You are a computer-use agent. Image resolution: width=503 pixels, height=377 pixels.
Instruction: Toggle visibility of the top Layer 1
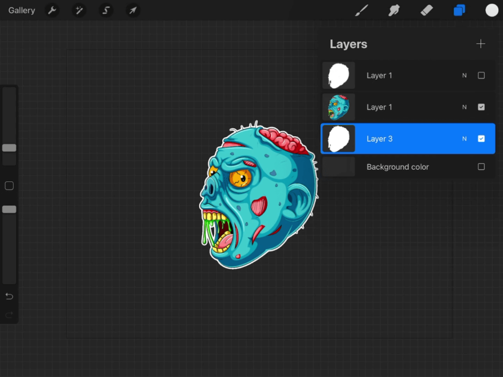click(x=481, y=75)
